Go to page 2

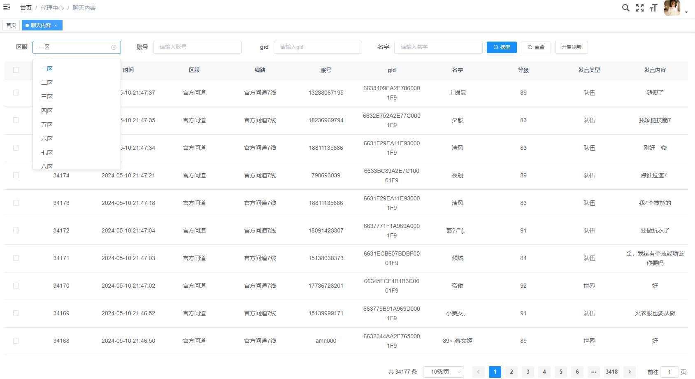(x=511, y=372)
